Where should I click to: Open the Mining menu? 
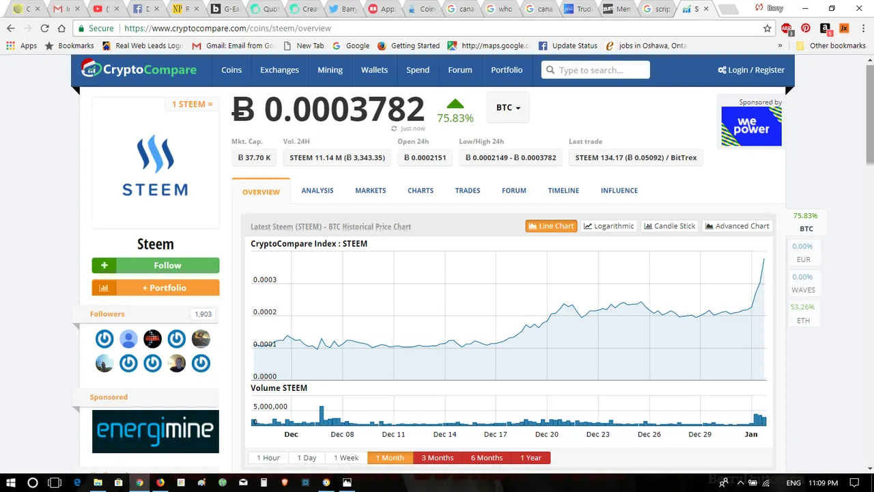pyautogui.click(x=330, y=70)
